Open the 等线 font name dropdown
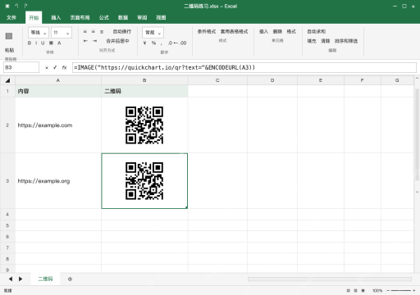This screenshot has height=295, width=420. (39, 33)
